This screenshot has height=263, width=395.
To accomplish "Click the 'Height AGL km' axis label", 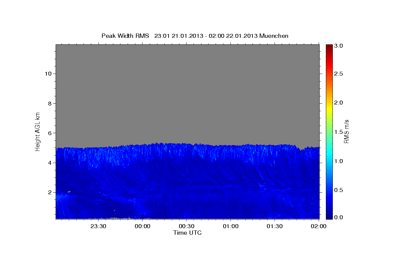I will (38, 131).
